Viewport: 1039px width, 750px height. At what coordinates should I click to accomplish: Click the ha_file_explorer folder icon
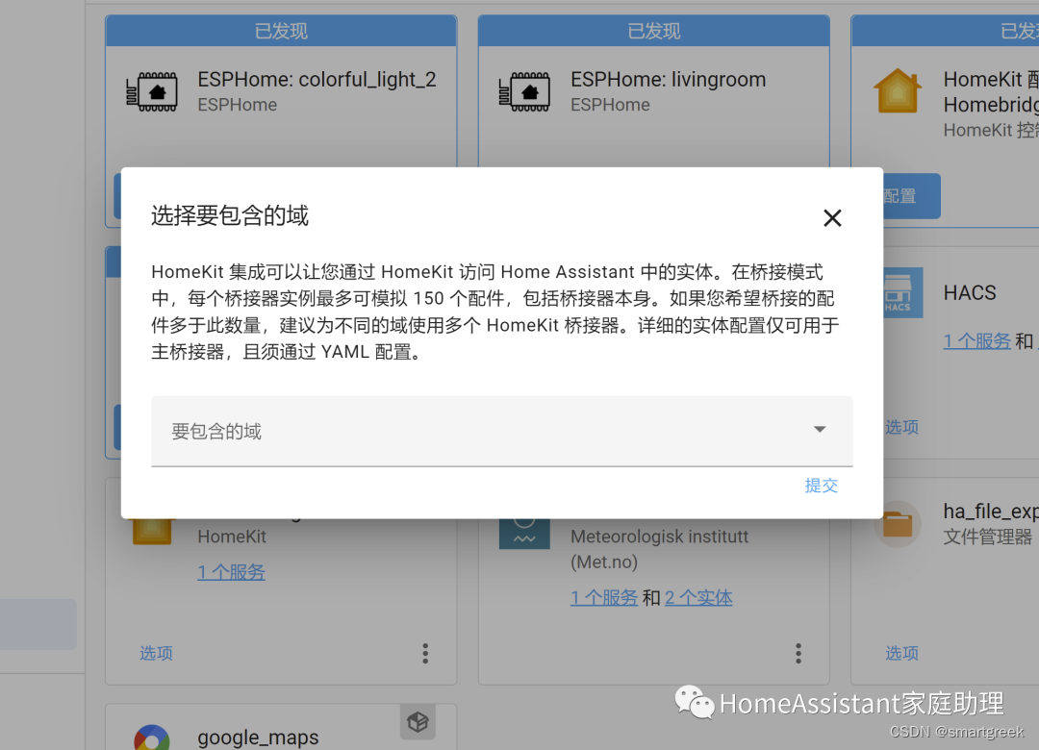pyautogui.click(x=898, y=524)
